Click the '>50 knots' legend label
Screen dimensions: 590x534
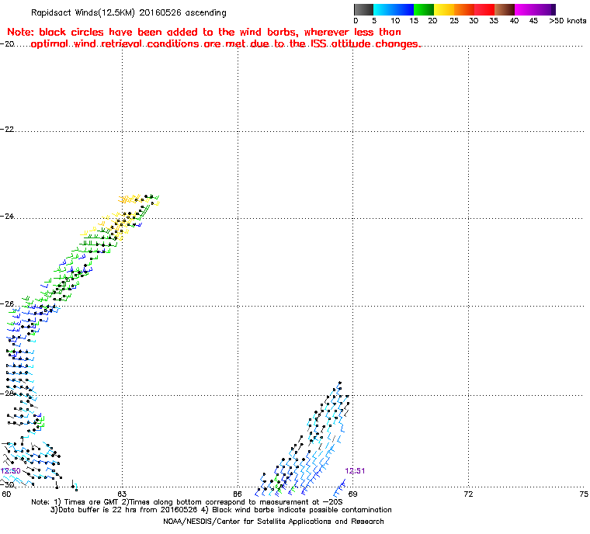point(567,21)
